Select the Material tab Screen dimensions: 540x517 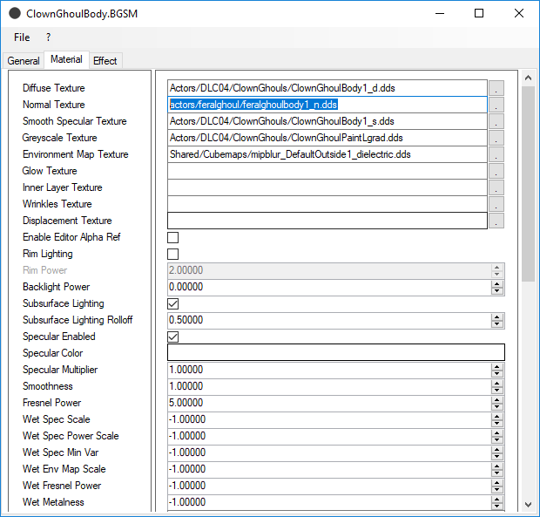[66, 59]
